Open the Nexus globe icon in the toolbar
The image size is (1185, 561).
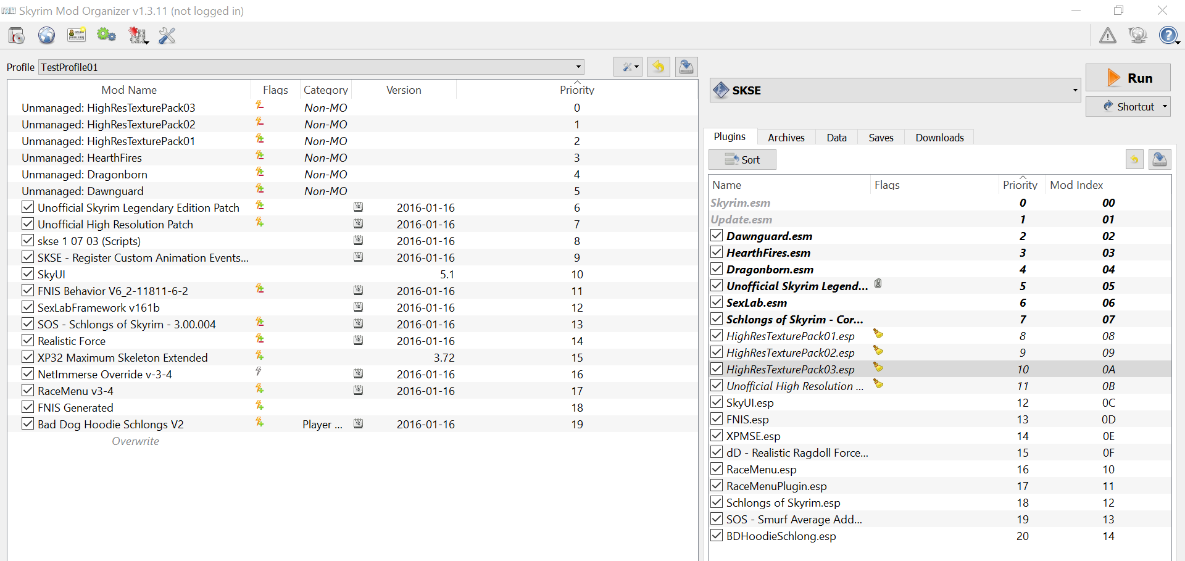click(46, 36)
